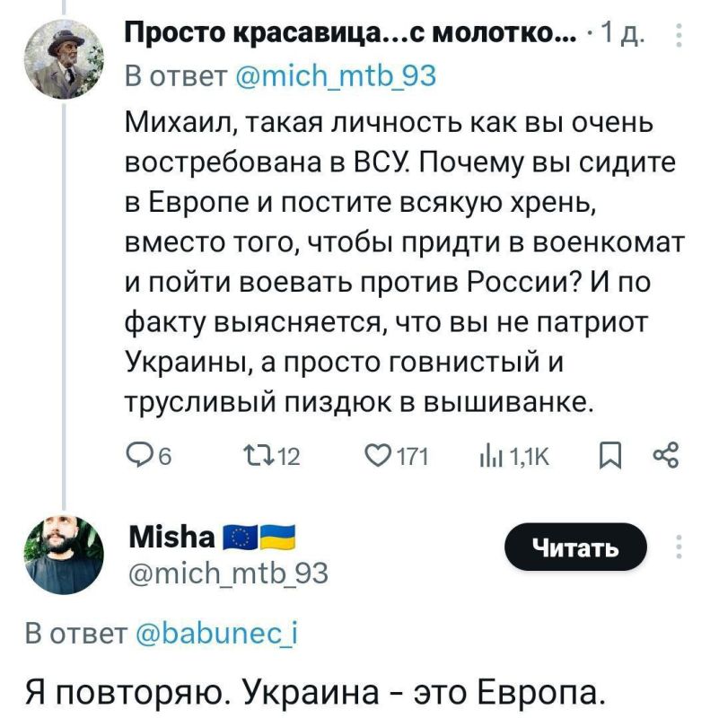Click the share icon on the comment

click(x=666, y=458)
